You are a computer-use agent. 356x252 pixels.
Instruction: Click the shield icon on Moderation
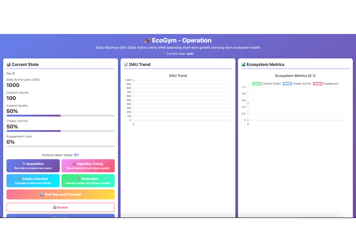click(x=79, y=179)
